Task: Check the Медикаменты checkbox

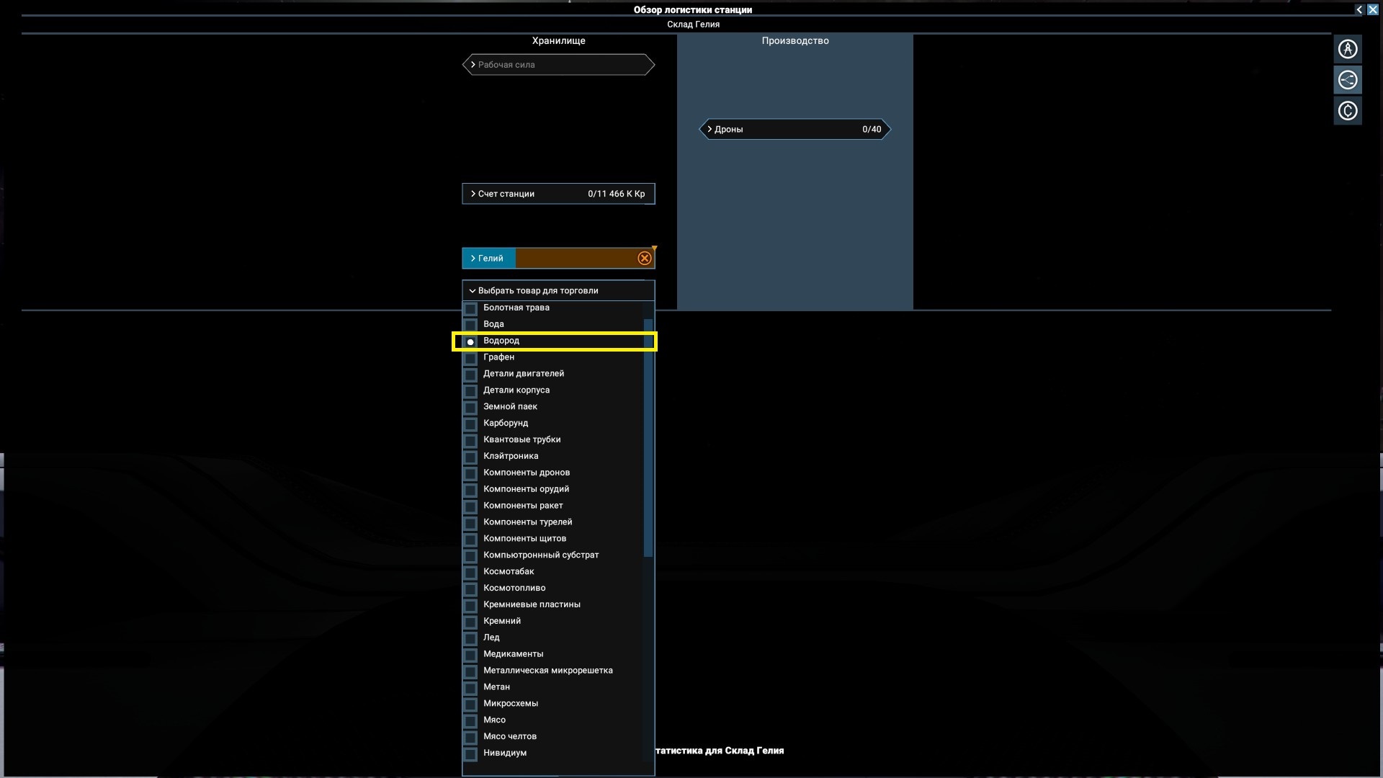Action: pyautogui.click(x=470, y=656)
